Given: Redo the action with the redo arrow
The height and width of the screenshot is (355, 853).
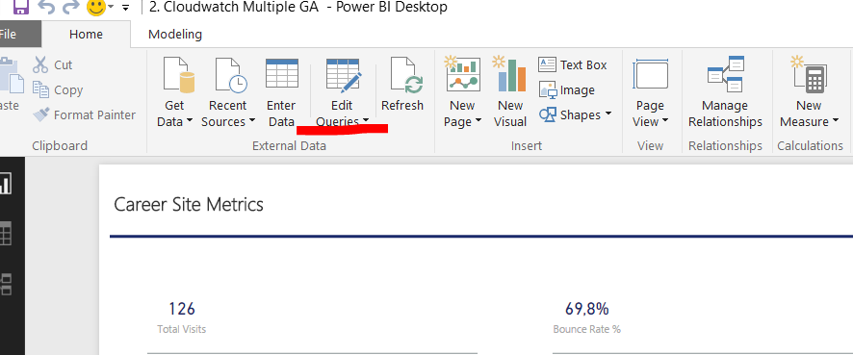Looking at the screenshot, I should click(x=70, y=7).
